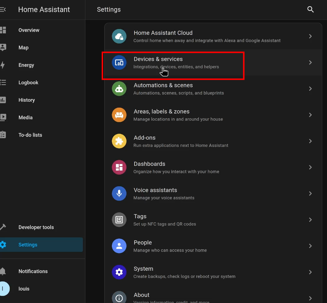Click the Voice assistants microphone icon

[x=119, y=194]
